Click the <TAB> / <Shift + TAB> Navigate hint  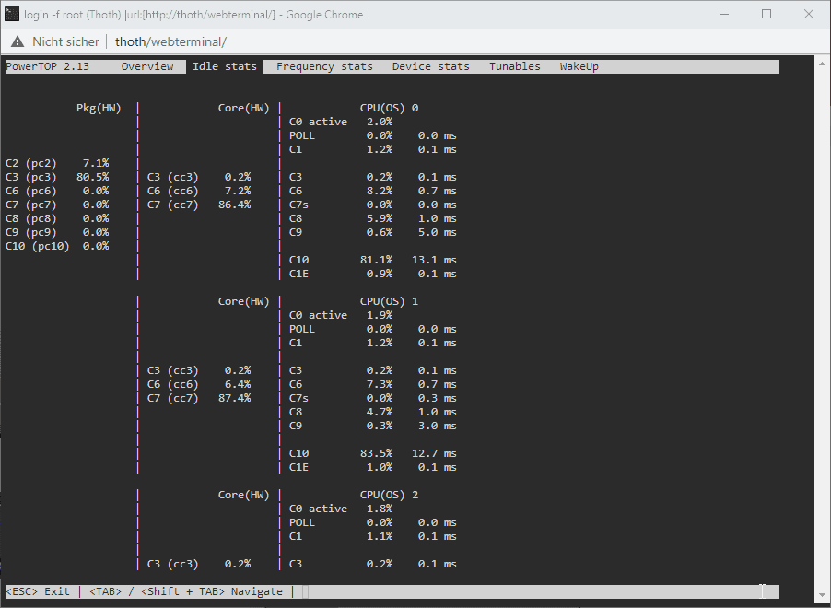pyautogui.click(x=186, y=591)
